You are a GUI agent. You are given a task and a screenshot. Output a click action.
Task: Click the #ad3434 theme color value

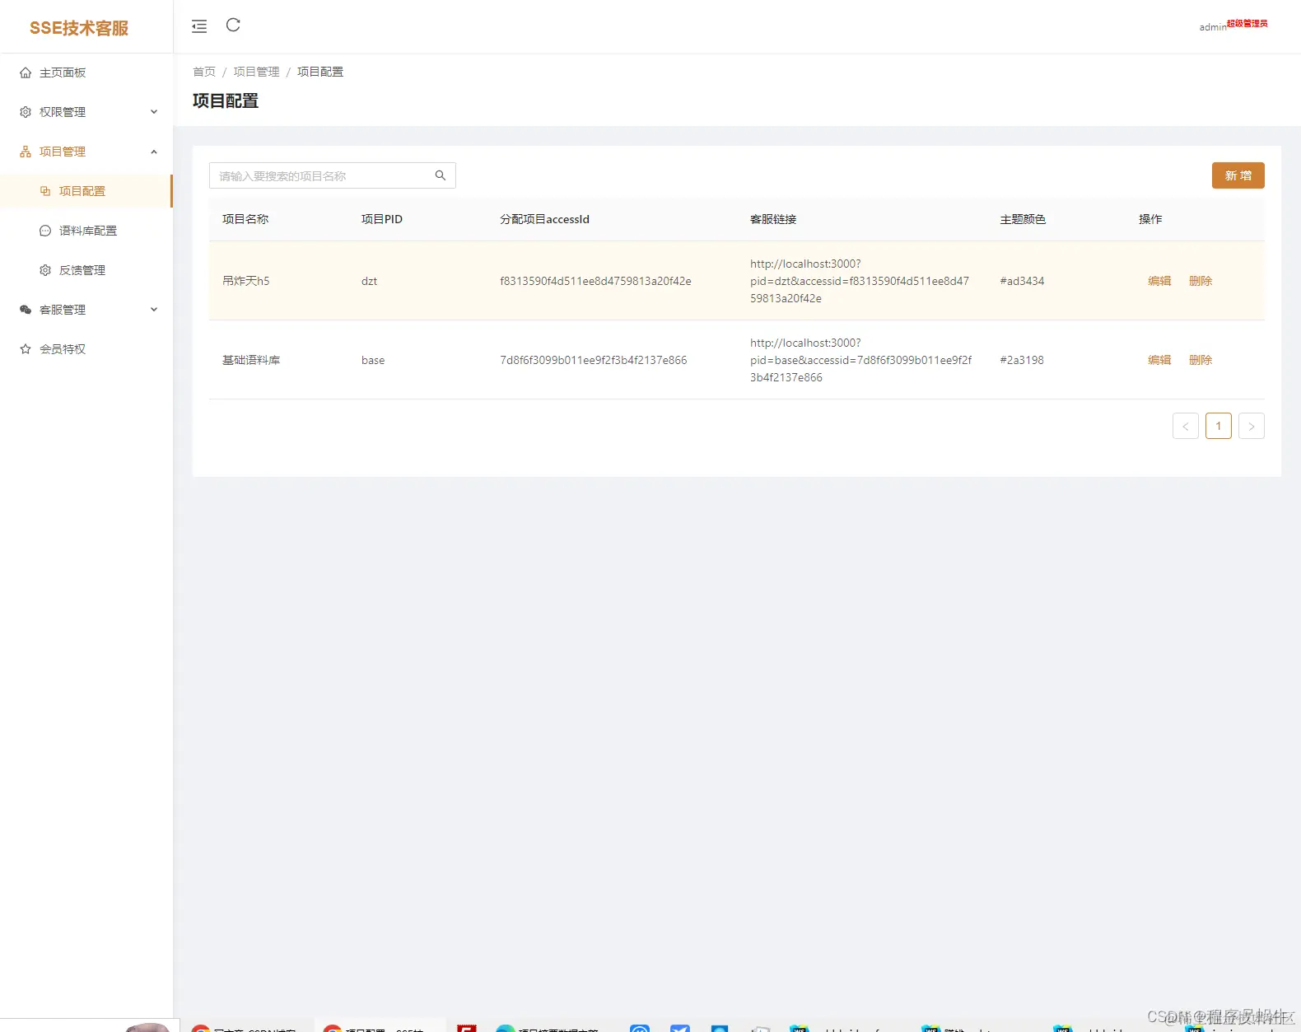(x=1022, y=281)
